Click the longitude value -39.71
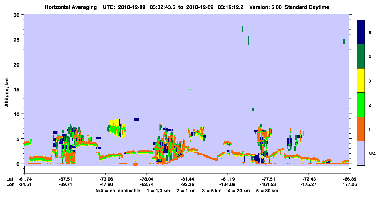 click(65, 185)
